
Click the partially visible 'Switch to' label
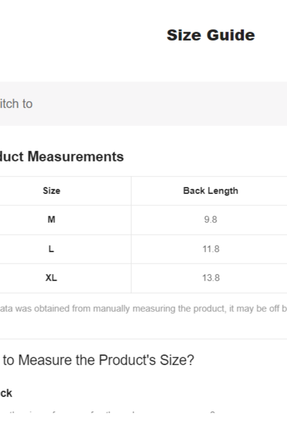[16, 104]
